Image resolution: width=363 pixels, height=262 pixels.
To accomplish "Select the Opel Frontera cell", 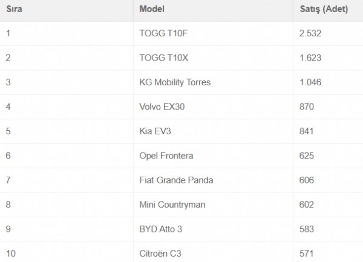I will click(166, 156).
